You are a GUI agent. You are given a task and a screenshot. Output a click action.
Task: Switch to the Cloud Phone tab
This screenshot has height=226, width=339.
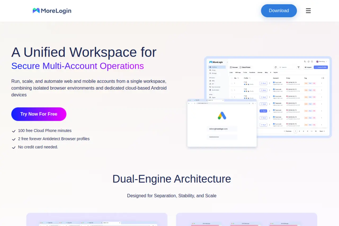[x=245, y=67]
